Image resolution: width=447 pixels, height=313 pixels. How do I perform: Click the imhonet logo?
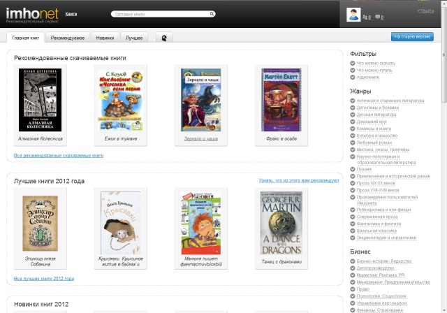32,15
